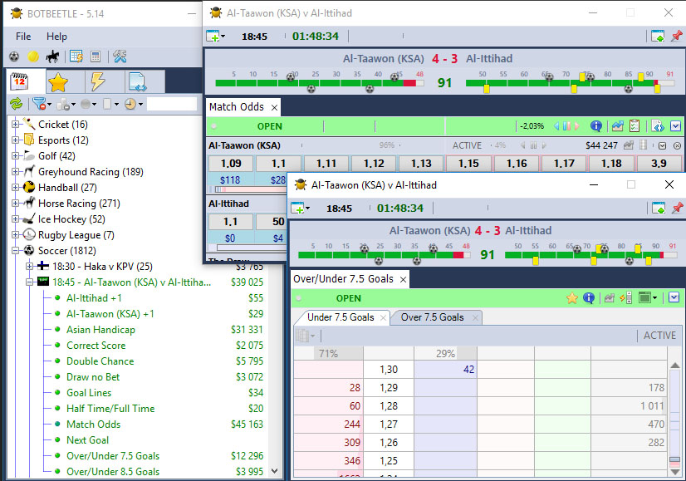Open the calculator icon in BotBeetle toolbar
Viewport: 686px width, 481px height.
pyautogui.click(x=96, y=56)
